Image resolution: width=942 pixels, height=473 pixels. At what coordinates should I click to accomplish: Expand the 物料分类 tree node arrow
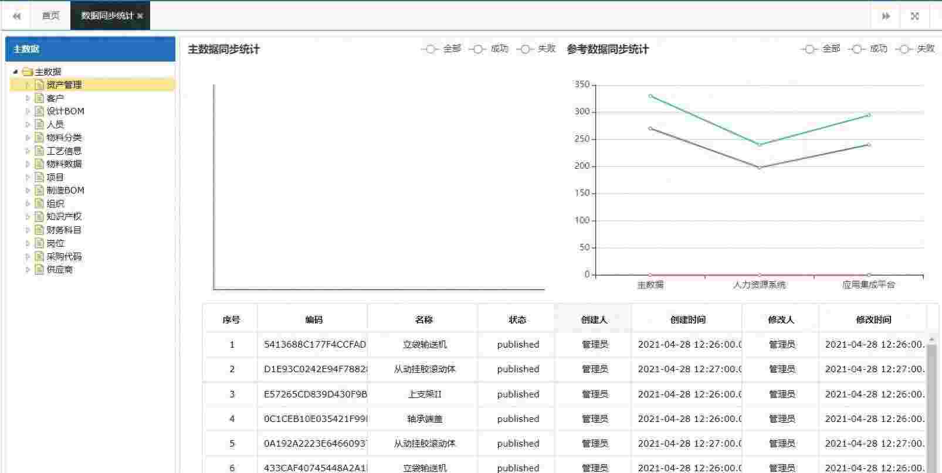28,137
